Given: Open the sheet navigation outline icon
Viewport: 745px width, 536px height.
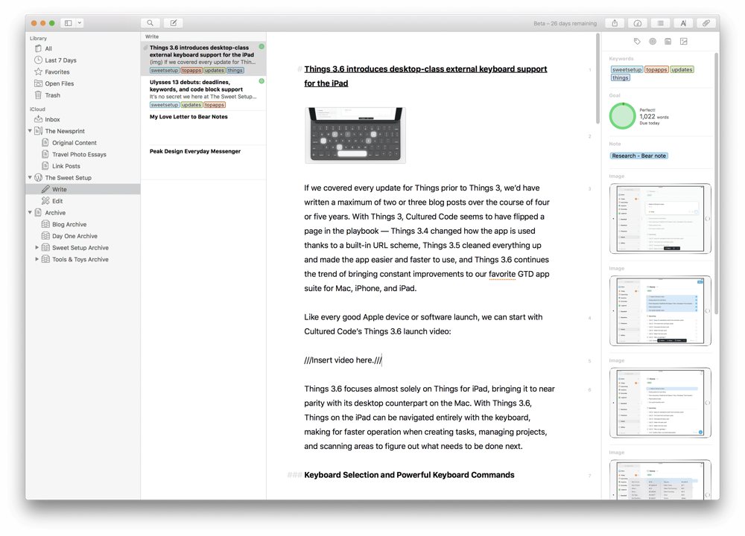Looking at the screenshot, I should pyautogui.click(x=660, y=23).
